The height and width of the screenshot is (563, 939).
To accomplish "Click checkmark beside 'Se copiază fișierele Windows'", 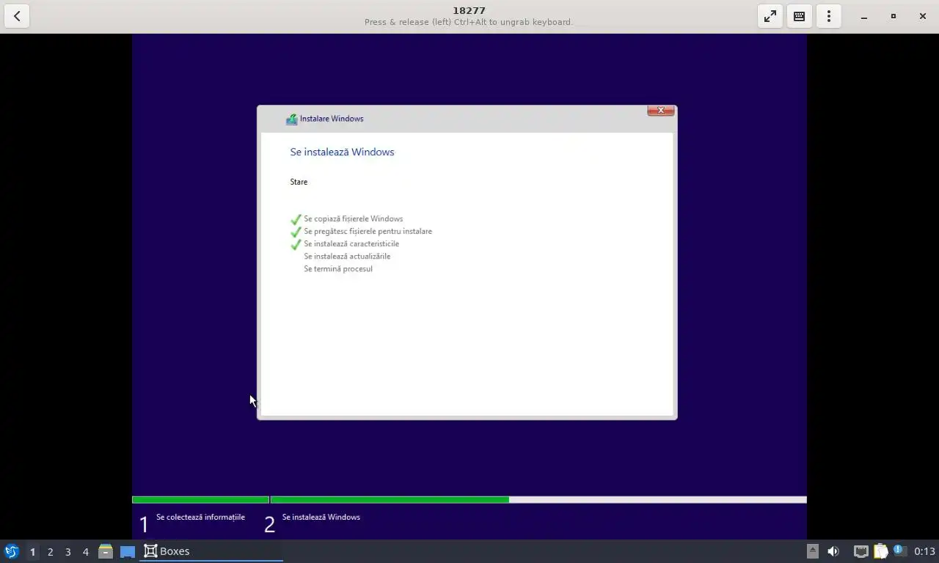I will (296, 219).
